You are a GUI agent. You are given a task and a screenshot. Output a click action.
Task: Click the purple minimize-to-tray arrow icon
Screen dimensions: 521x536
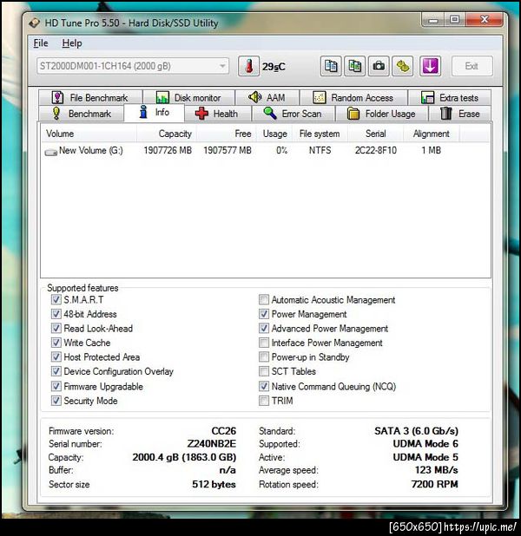point(431,66)
